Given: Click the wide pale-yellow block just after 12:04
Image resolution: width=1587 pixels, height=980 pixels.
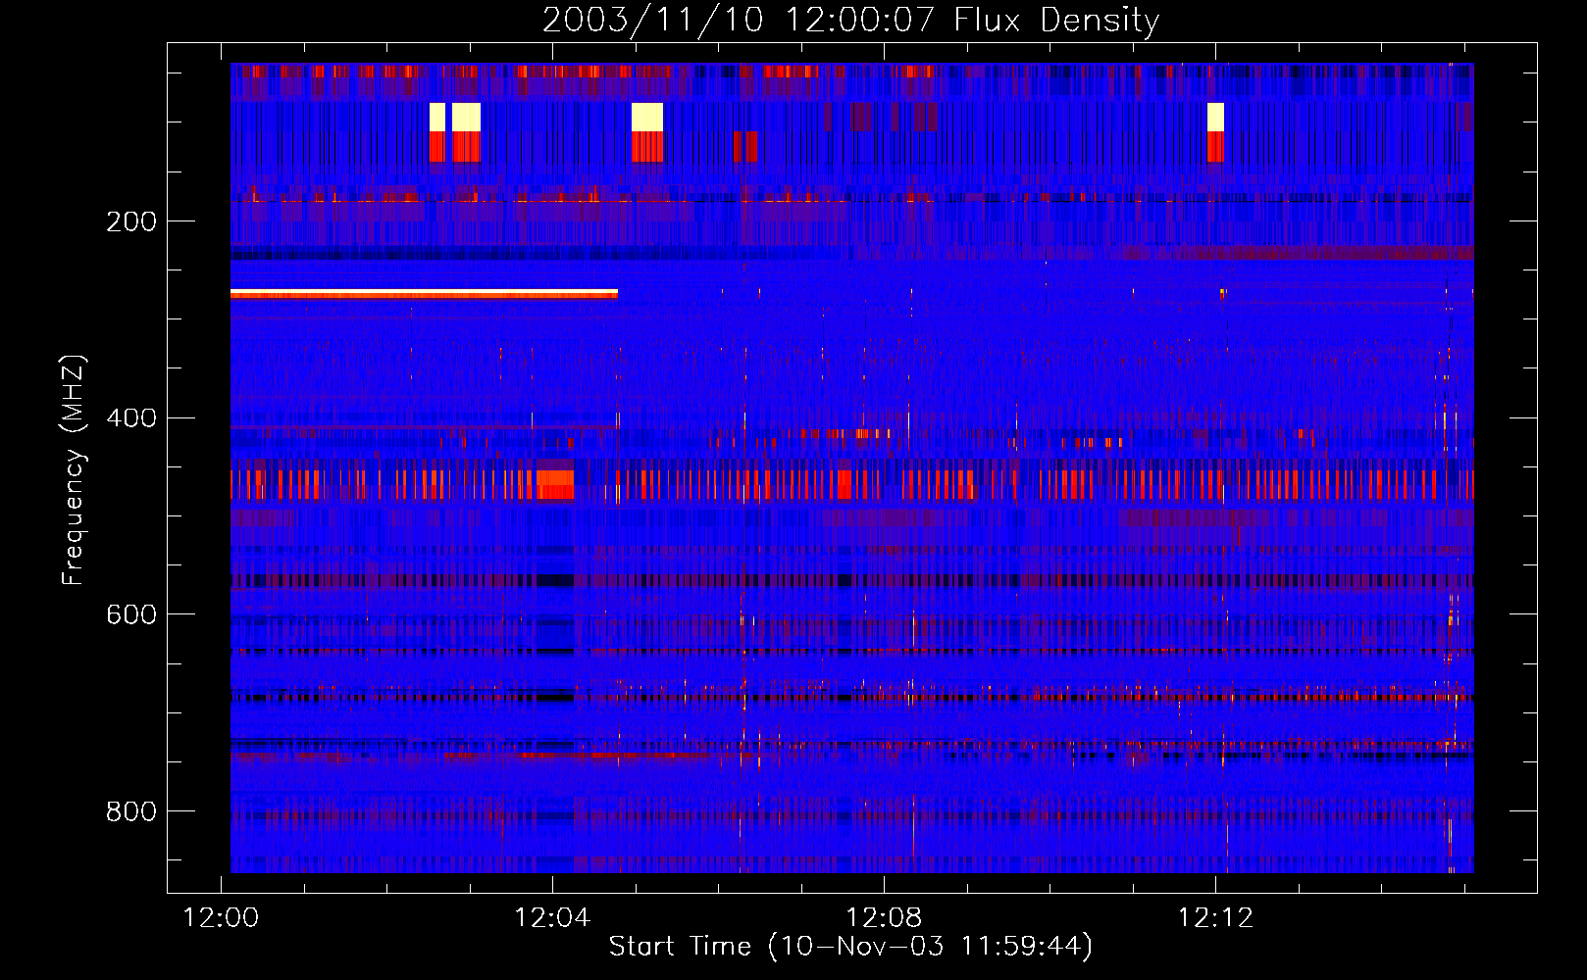Looking at the screenshot, I should pos(647,117).
